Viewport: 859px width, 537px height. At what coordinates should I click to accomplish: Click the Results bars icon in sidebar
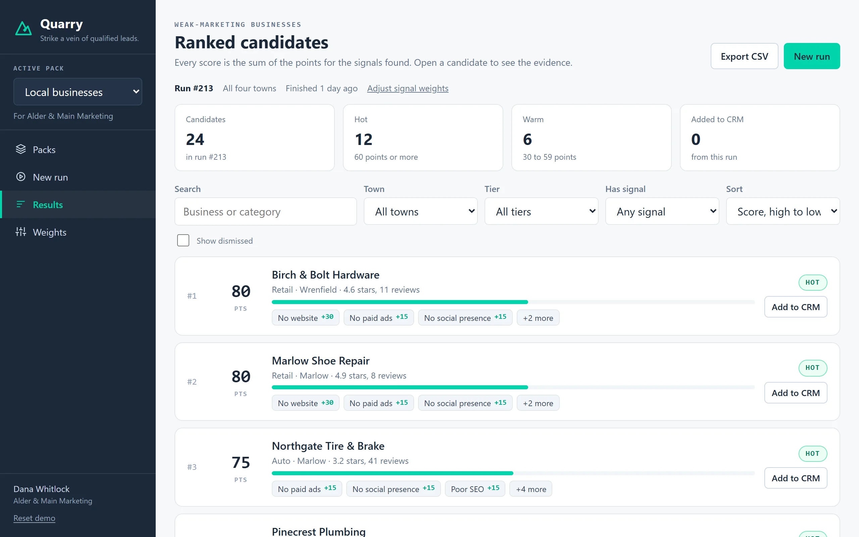click(20, 204)
